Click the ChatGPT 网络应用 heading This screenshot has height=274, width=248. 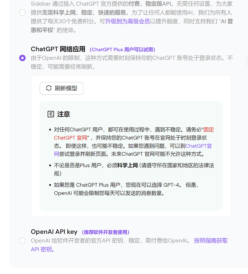coord(58,49)
